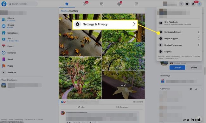Screen dimensions: 206x123
Task: Click the birthday gift icon
Action: coord(163,81)
